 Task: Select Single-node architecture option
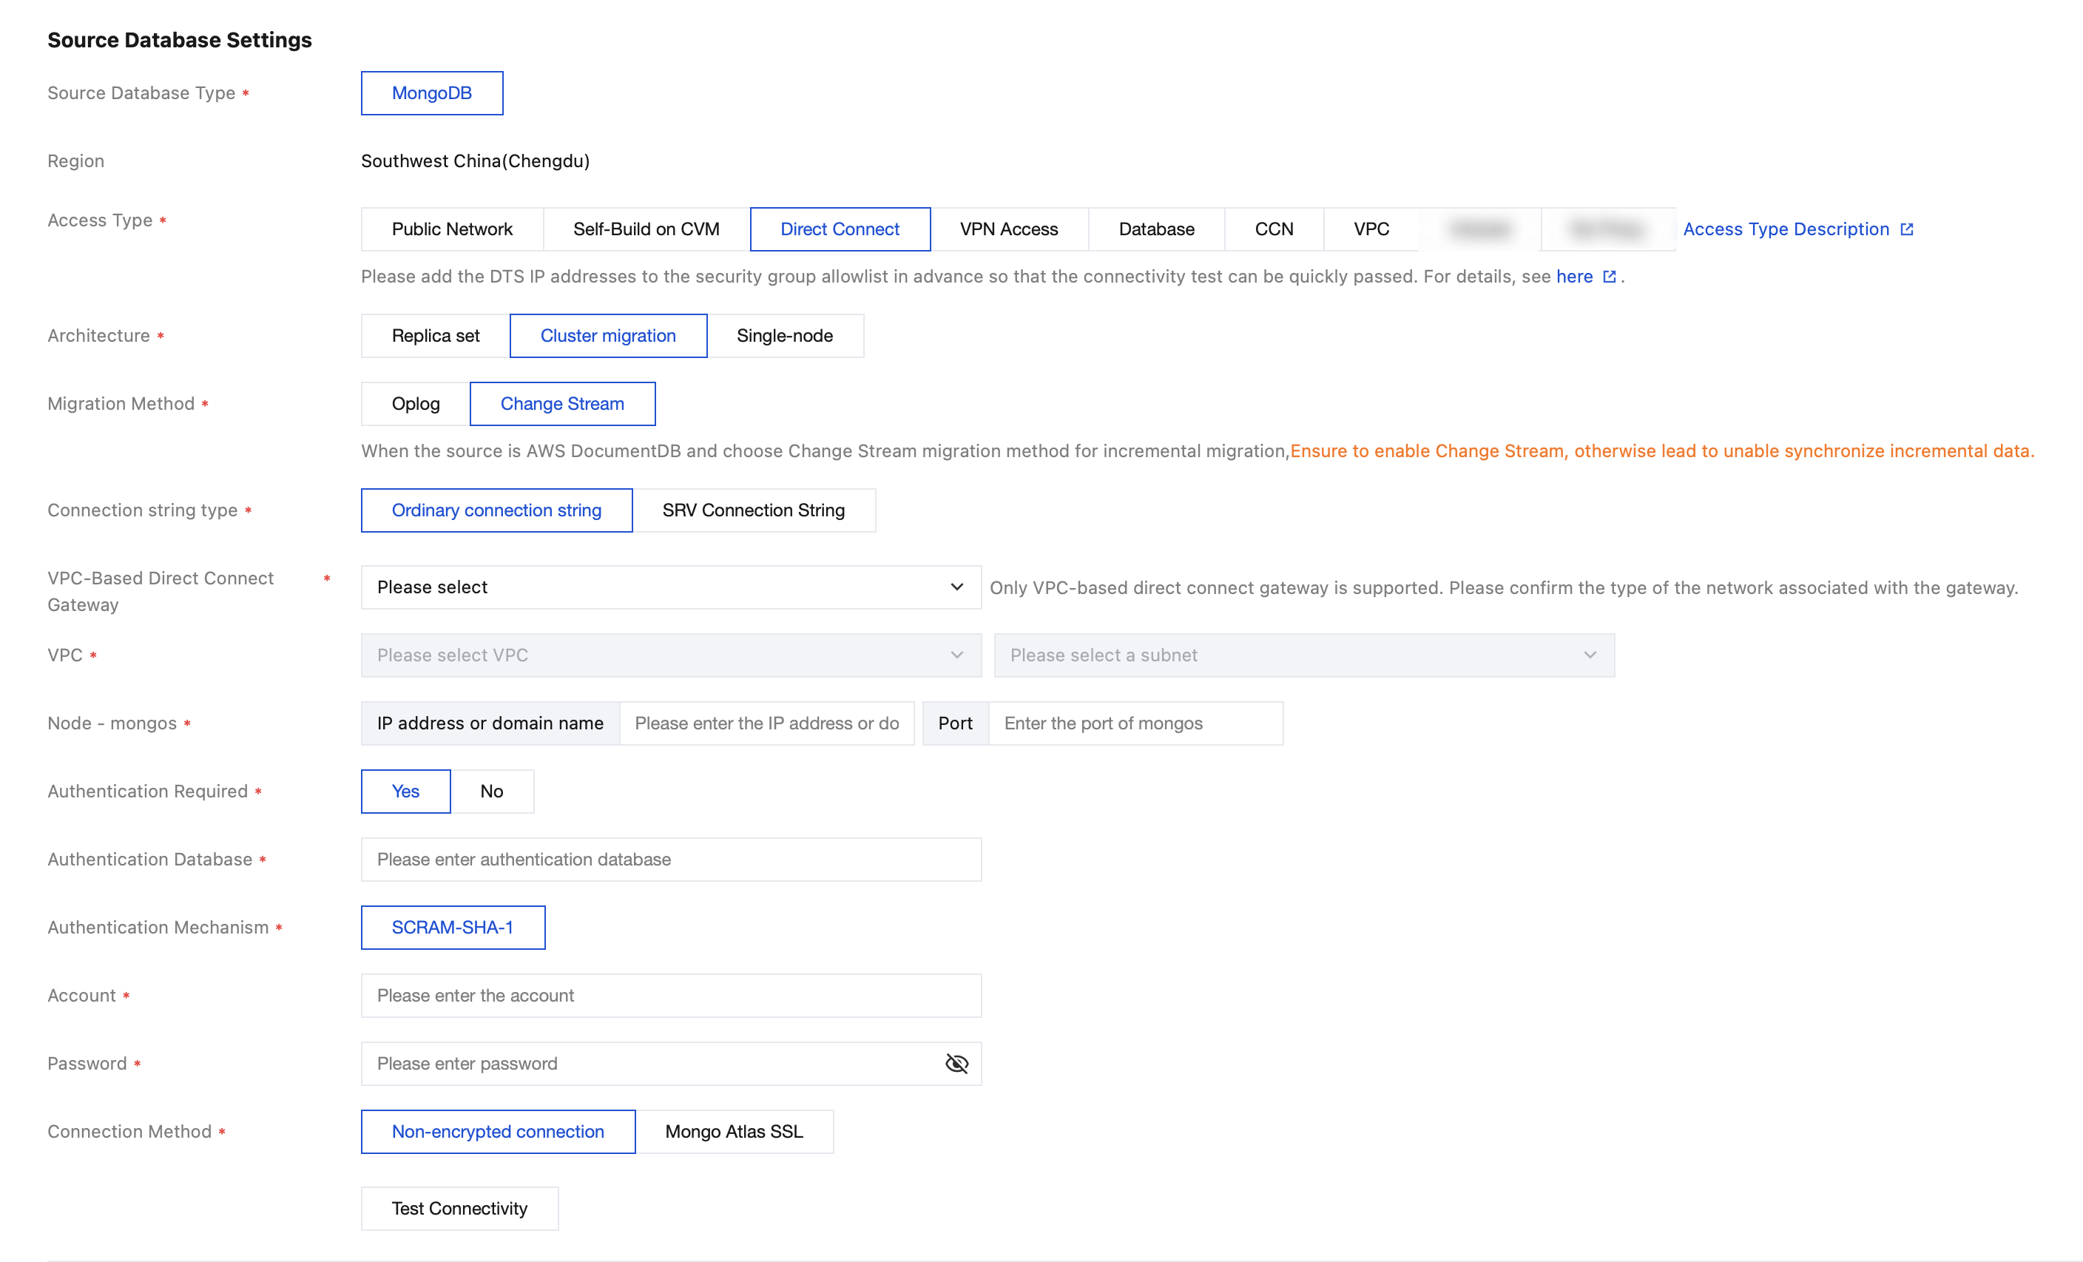click(785, 336)
